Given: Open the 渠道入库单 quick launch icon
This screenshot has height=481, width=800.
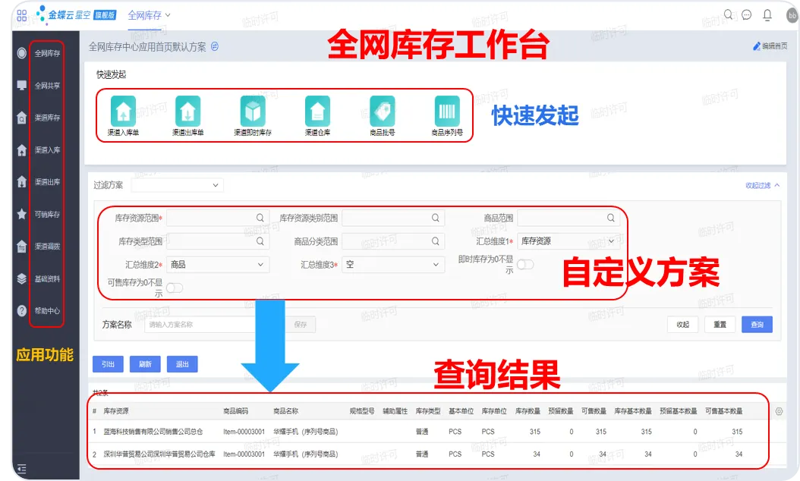Looking at the screenshot, I should 123,112.
